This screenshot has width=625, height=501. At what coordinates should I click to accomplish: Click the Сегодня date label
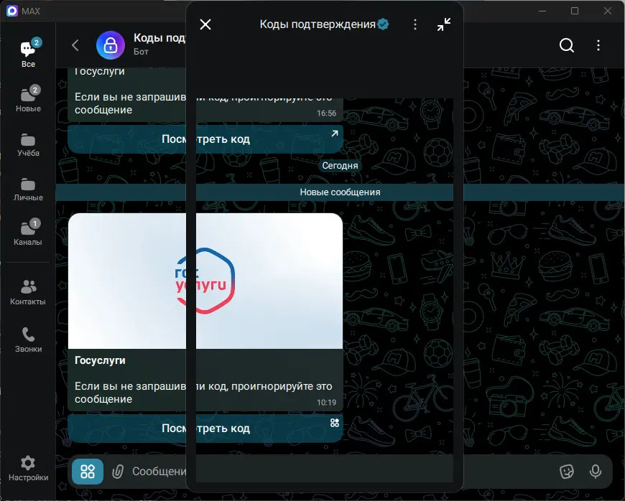(x=340, y=165)
